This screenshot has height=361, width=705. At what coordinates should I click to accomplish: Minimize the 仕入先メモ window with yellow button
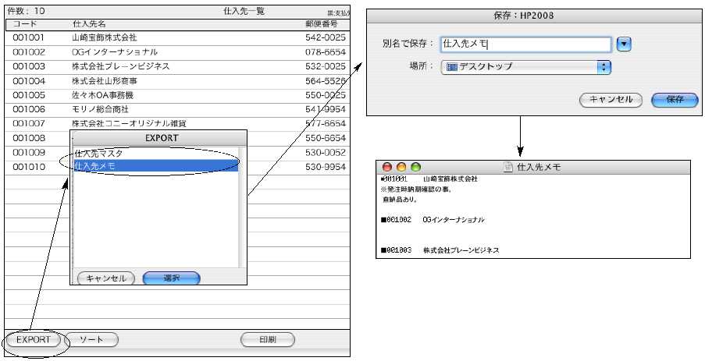coord(401,167)
